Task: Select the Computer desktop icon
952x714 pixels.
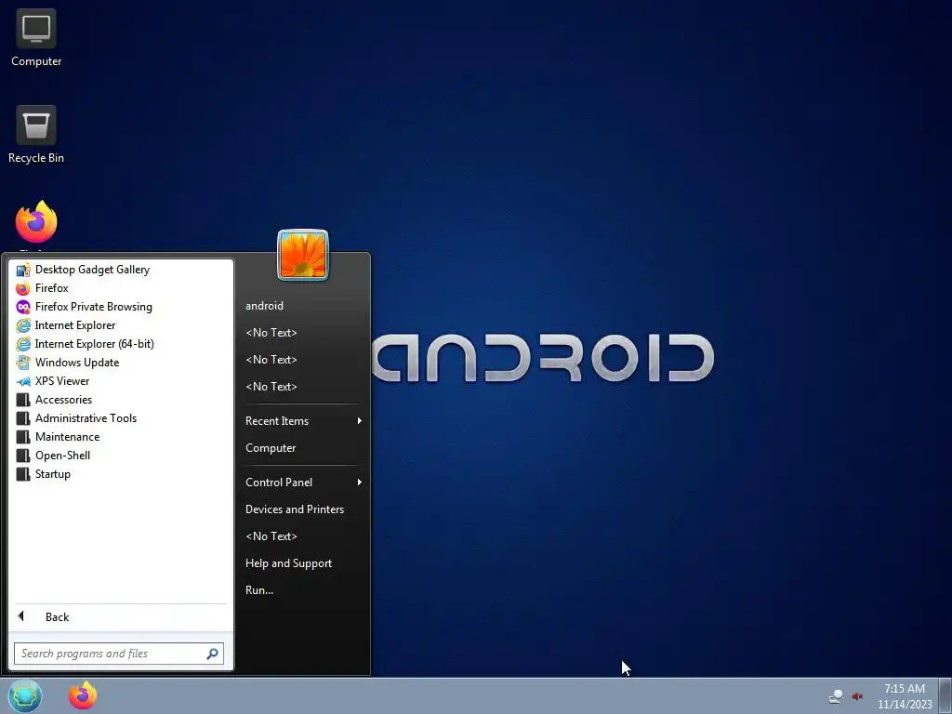Action: [x=36, y=38]
